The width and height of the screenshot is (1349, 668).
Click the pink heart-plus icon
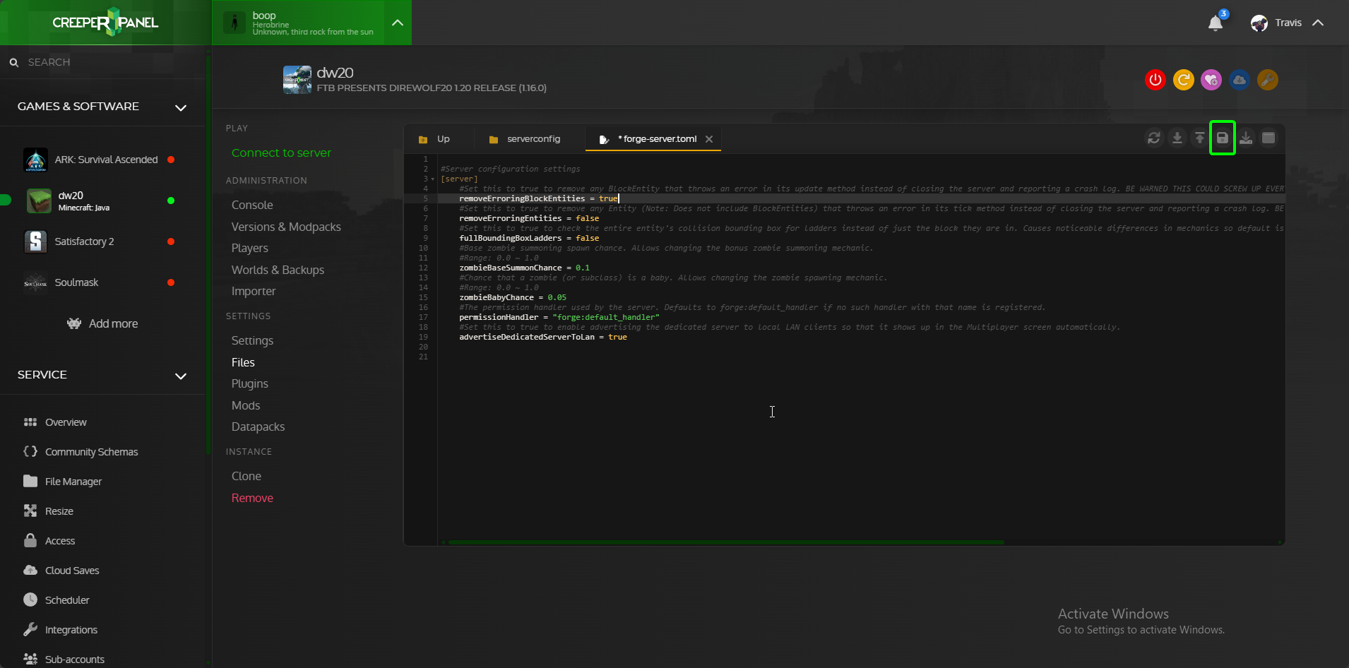point(1211,80)
